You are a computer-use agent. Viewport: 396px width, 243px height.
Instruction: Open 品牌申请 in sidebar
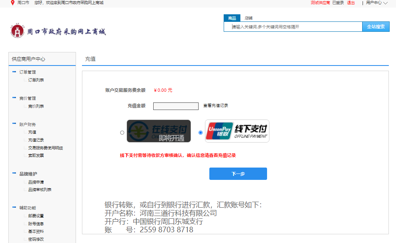point(36,182)
